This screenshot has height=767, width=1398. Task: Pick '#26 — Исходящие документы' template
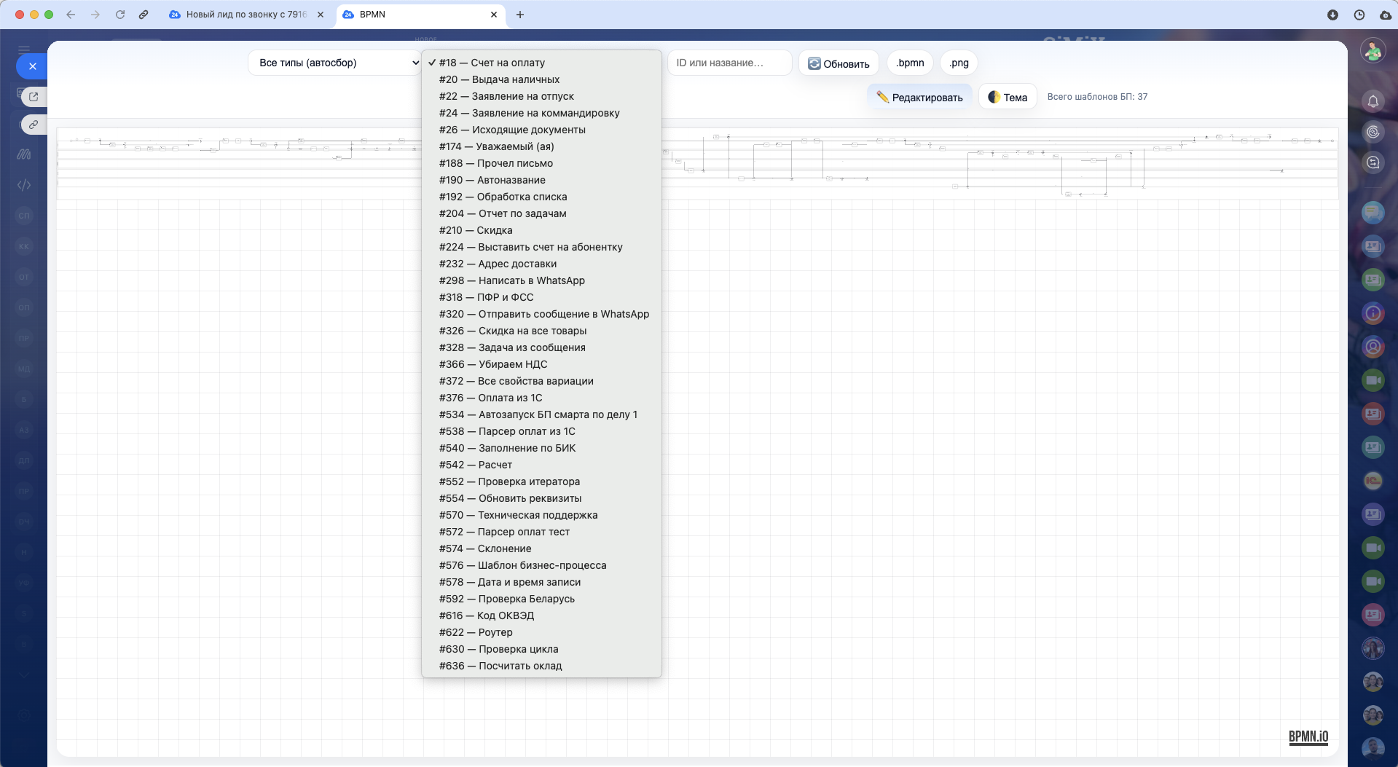pos(541,130)
